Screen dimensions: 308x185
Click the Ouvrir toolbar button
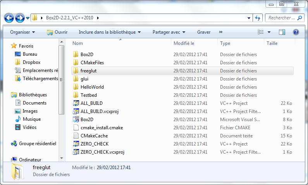point(57,32)
